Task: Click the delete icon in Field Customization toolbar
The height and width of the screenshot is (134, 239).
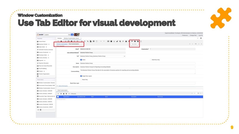Action: tap(64, 94)
